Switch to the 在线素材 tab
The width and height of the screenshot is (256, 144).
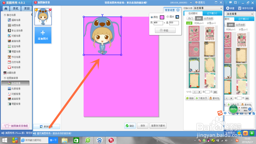coord(193,13)
